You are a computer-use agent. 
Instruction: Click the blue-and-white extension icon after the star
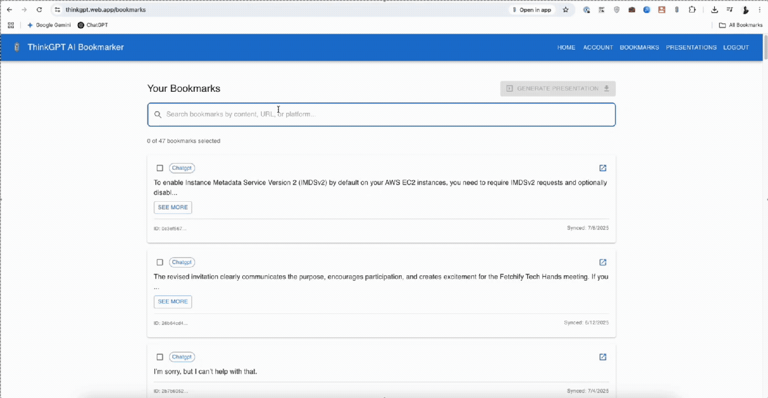click(x=587, y=10)
